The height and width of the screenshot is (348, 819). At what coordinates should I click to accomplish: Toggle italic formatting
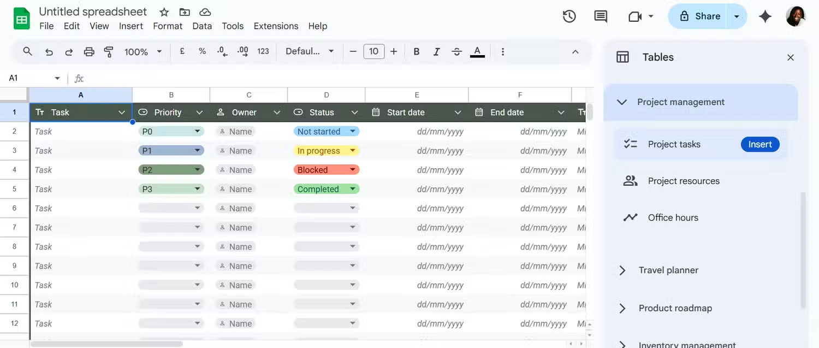pyautogui.click(x=436, y=51)
